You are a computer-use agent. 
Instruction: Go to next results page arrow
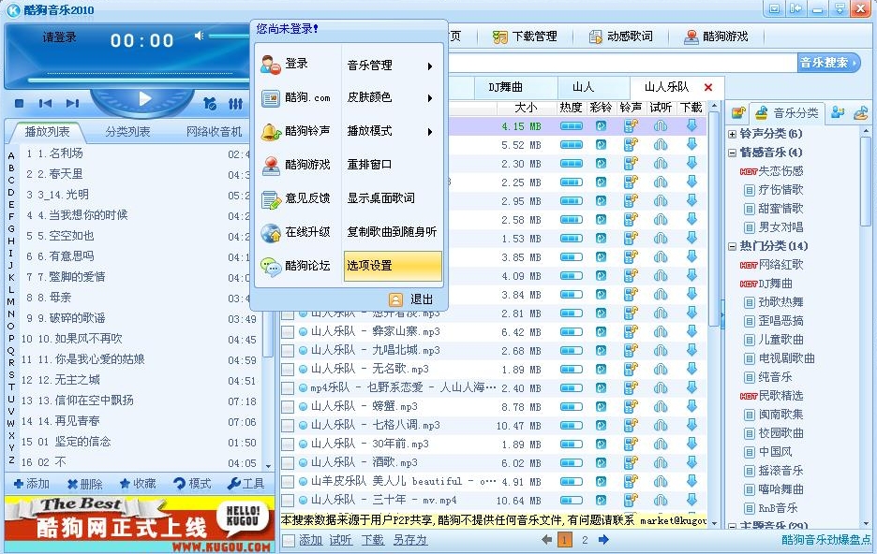(603, 539)
